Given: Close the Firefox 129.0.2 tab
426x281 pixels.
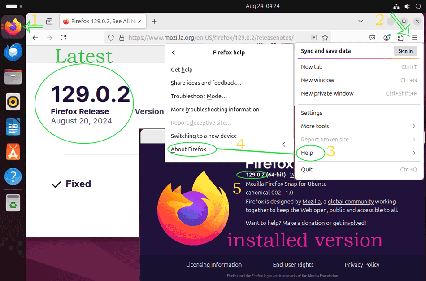Looking at the screenshot, I should pos(139,21).
